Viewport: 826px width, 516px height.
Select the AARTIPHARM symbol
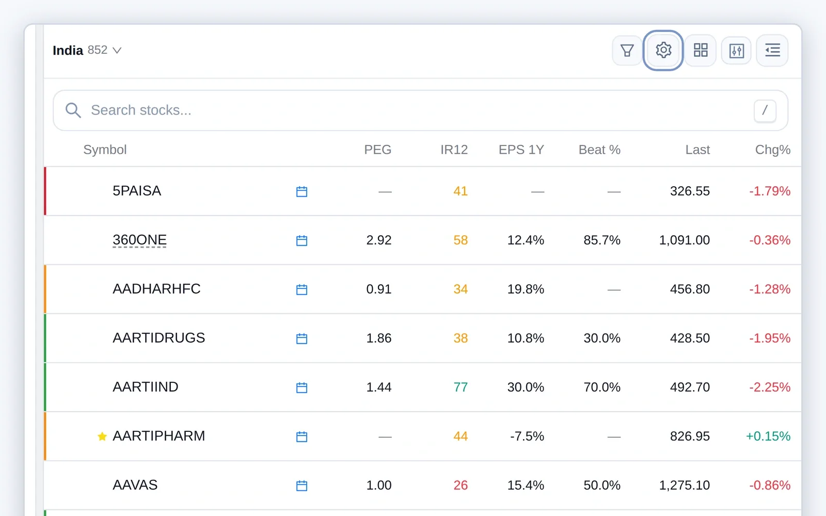[159, 436]
